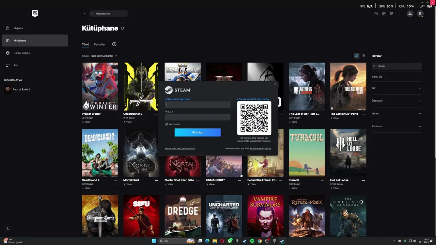Open Opera browser from the taskbar
Viewport: 436px width, 245px height.
click(x=222, y=241)
